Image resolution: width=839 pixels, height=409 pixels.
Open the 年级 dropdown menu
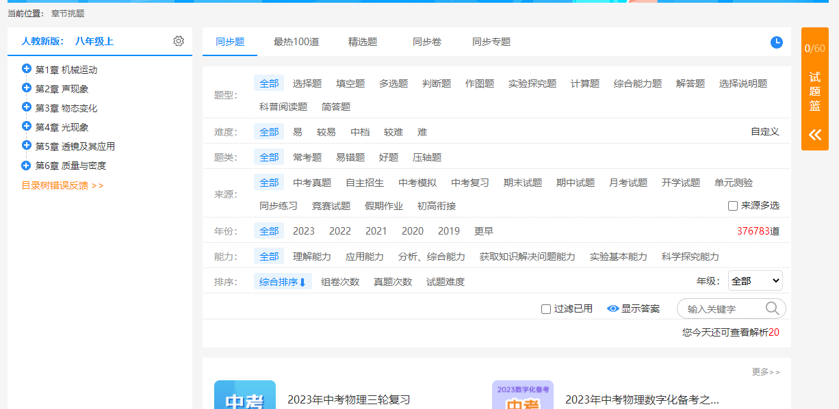pos(755,280)
